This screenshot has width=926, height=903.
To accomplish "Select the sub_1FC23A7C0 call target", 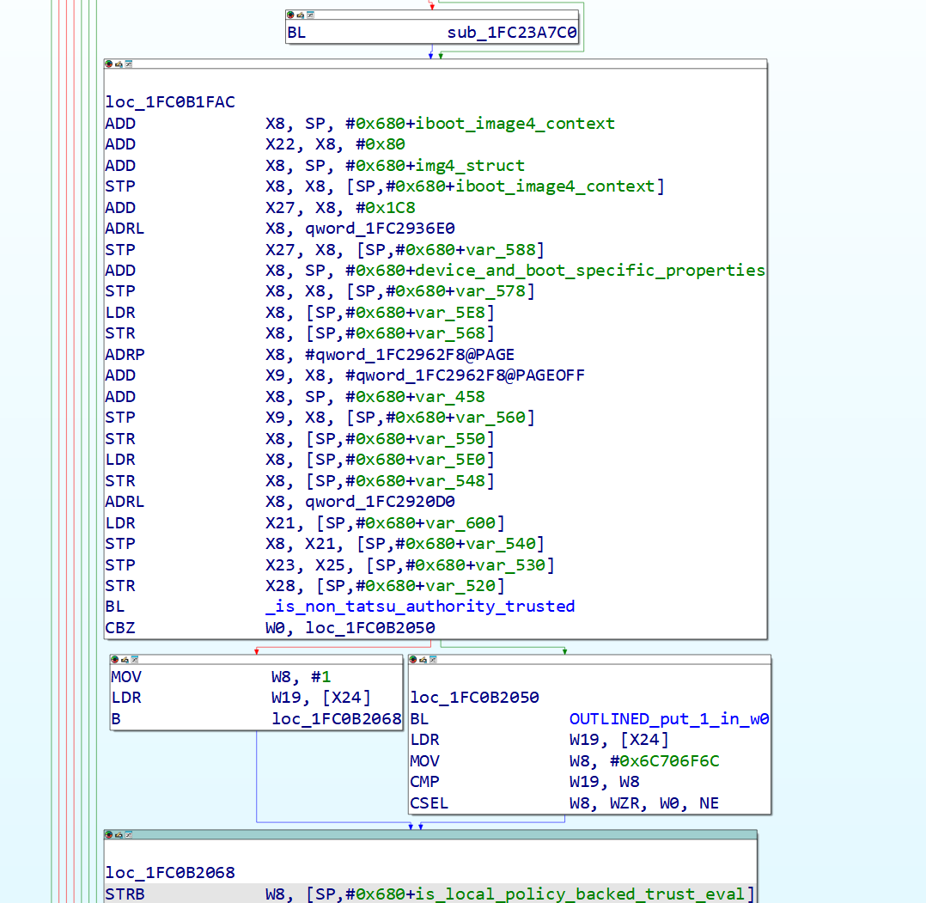I will pos(512,34).
